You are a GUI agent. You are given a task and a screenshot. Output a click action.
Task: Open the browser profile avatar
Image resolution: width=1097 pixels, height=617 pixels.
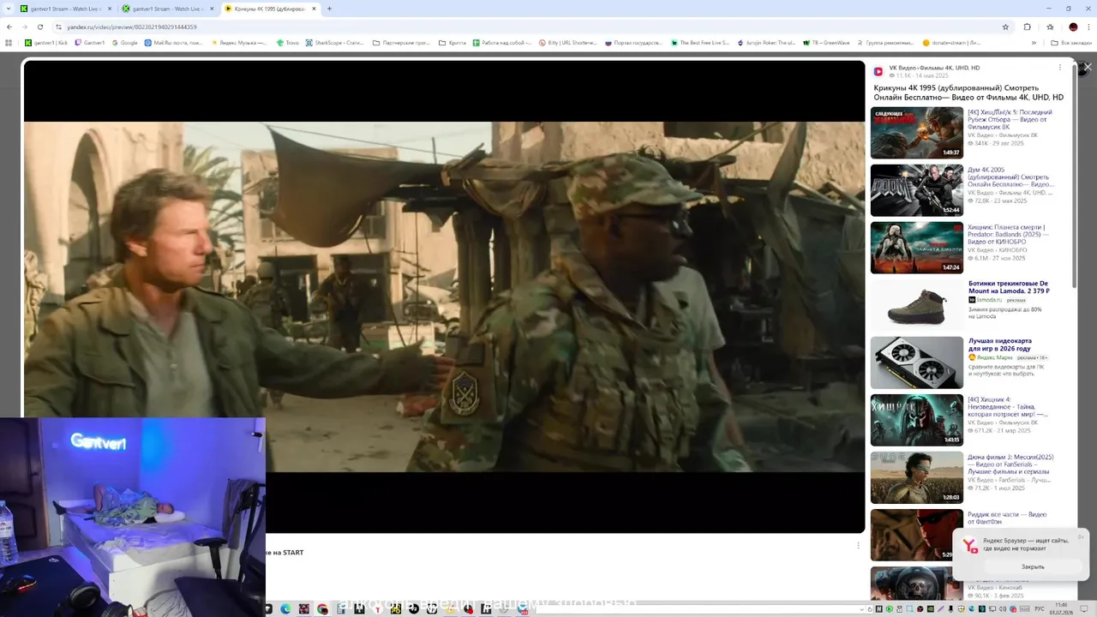tap(1073, 27)
